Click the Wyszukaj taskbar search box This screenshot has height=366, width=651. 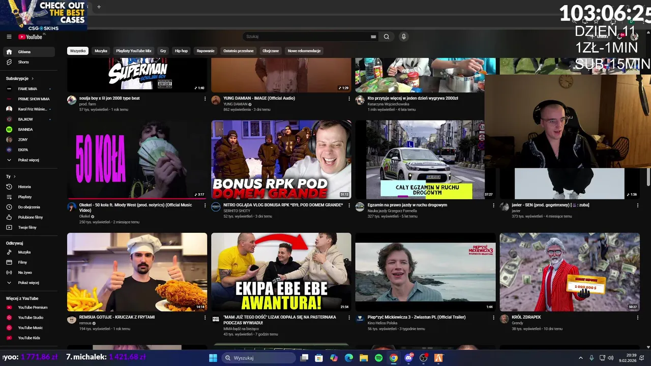[x=259, y=358]
